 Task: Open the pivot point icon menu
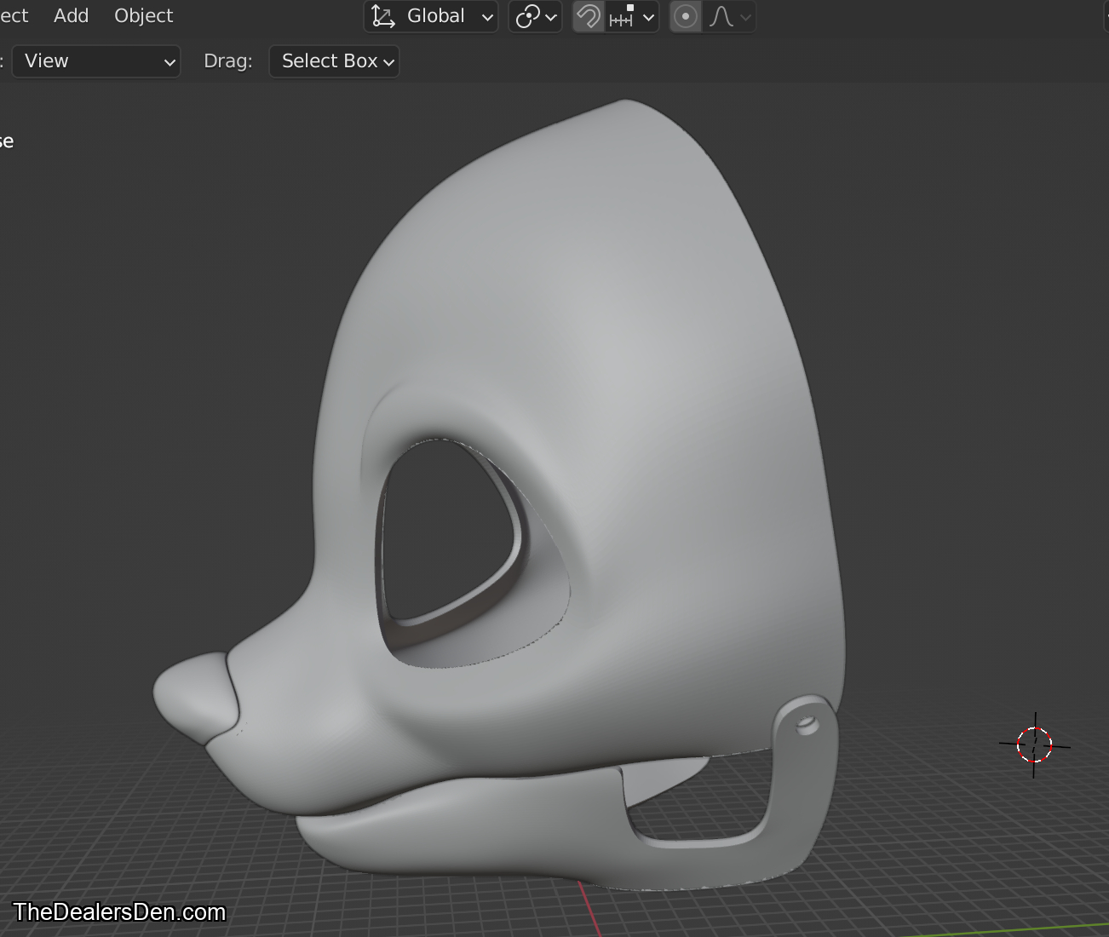pos(528,17)
